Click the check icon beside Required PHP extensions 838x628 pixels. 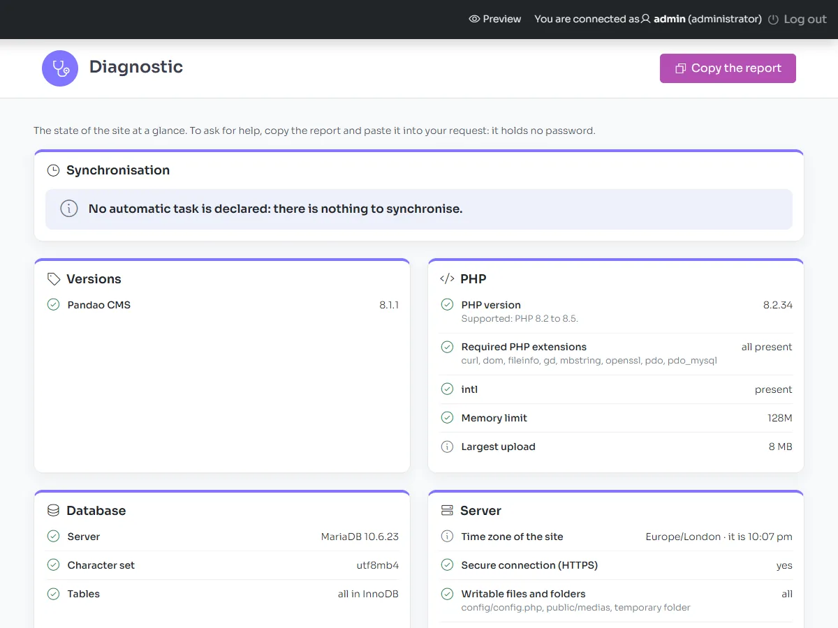(x=447, y=347)
